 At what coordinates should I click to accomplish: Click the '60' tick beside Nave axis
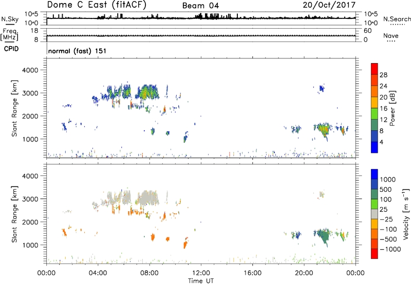click(x=367, y=31)
